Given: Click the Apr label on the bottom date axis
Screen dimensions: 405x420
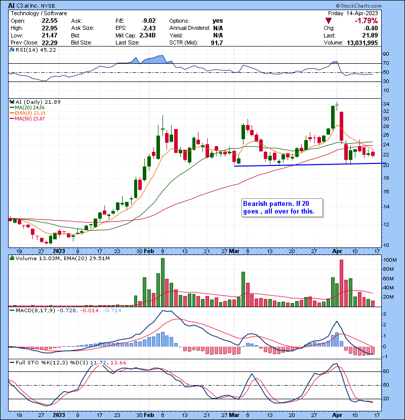Looking at the screenshot, I should 337,415.
